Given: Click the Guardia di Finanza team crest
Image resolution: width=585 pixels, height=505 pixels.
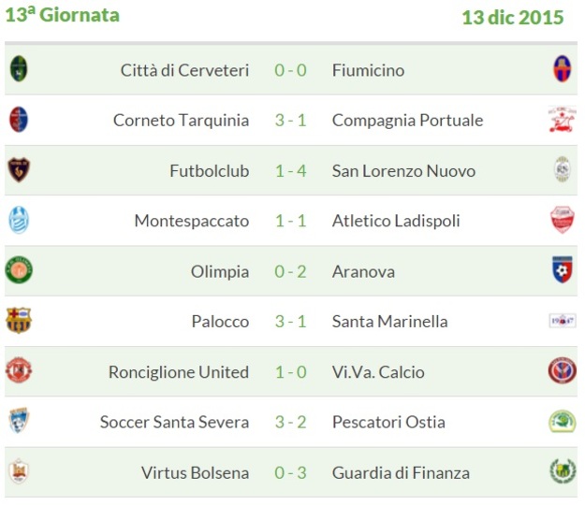Looking at the screenshot, I should click(562, 471).
